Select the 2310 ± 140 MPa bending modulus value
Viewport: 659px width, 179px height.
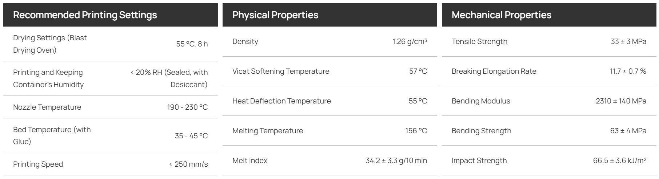(x=621, y=101)
